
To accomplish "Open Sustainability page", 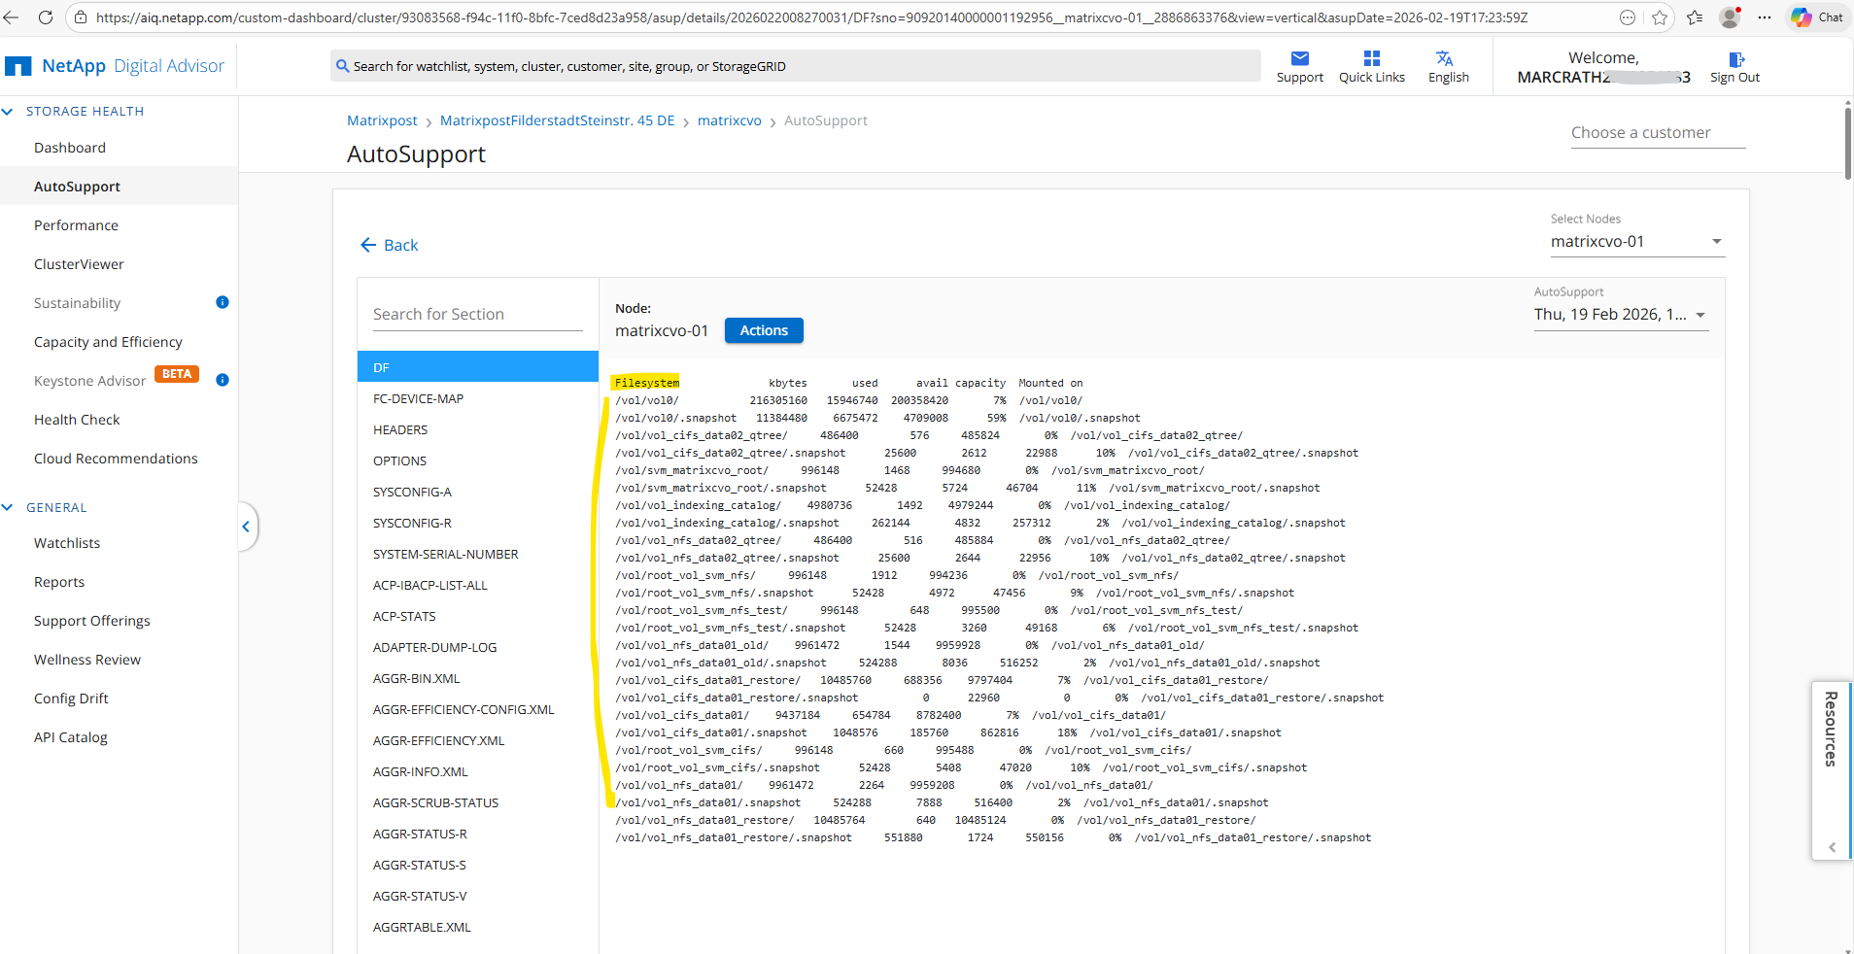I will coord(78,303).
